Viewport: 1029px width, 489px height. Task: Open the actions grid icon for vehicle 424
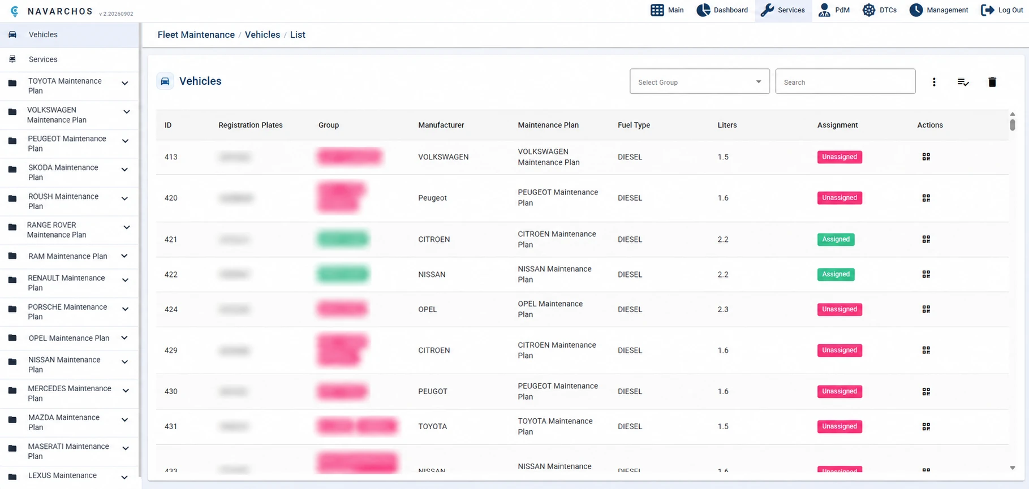(x=926, y=309)
